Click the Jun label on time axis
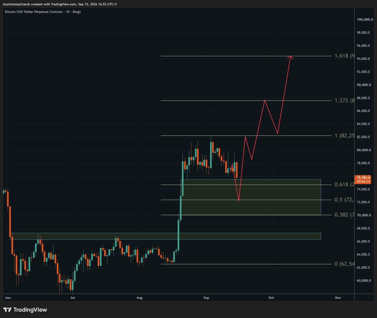377x318 pixels. coord(8,298)
